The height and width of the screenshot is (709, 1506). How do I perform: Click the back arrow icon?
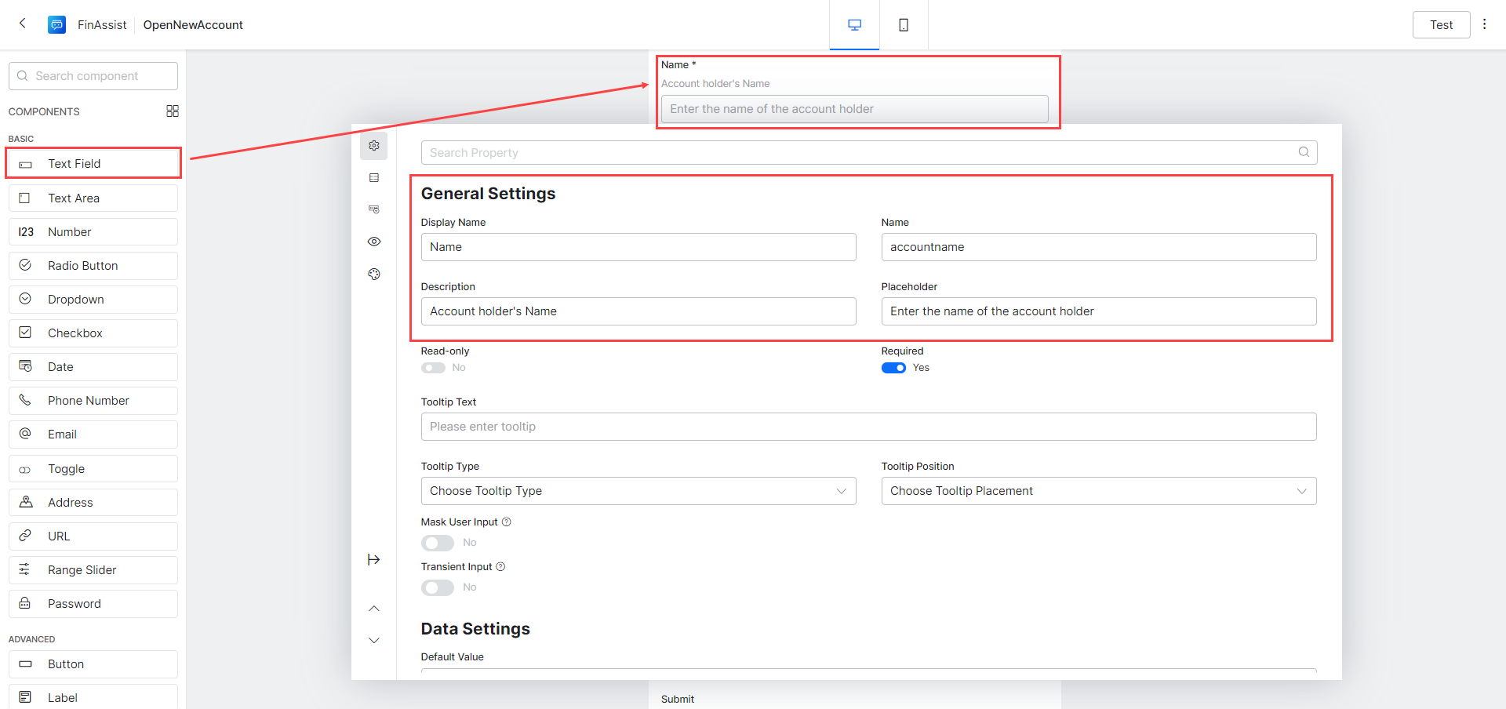click(x=23, y=24)
